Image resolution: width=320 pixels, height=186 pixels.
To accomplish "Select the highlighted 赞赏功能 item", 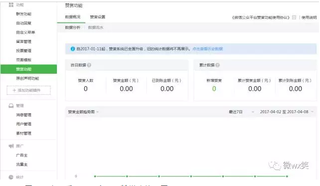I will 28,69.
